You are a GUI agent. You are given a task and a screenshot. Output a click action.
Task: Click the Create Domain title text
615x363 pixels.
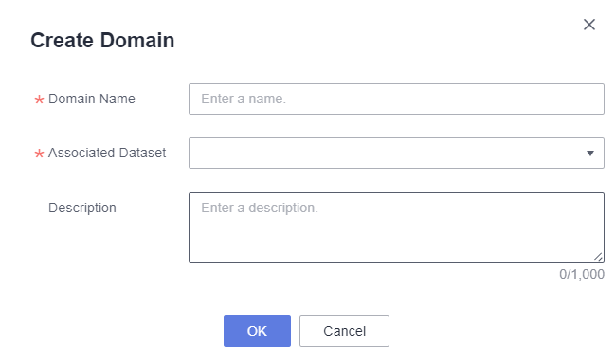tap(102, 41)
